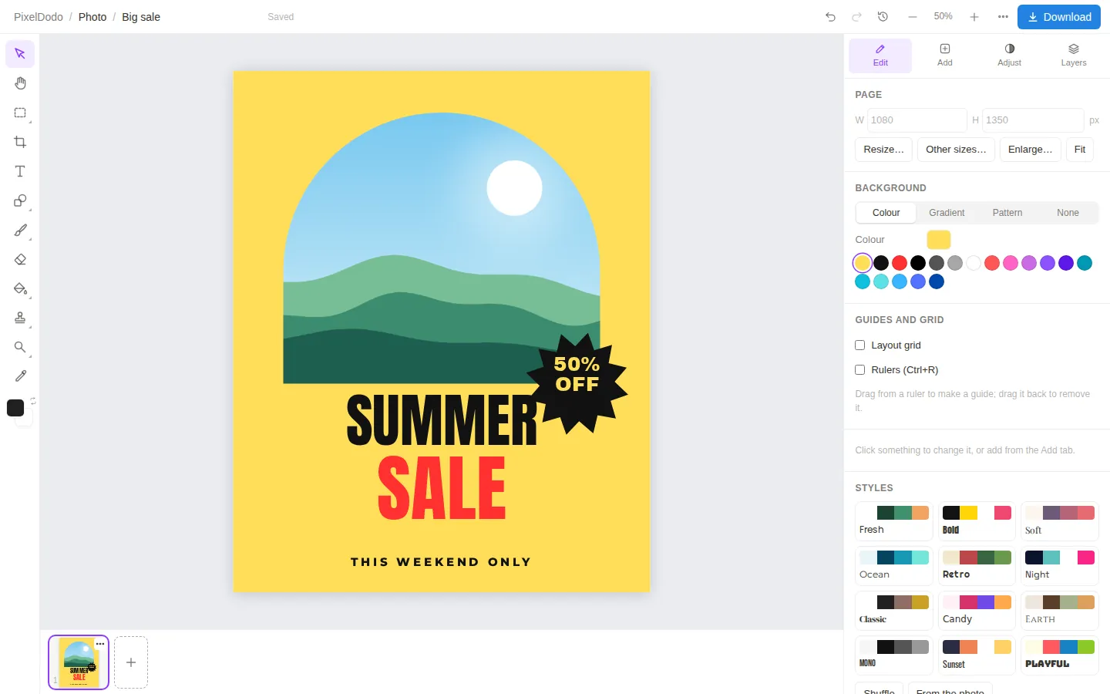Image resolution: width=1110 pixels, height=694 pixels.
Task: Select the Hand pan tool
Action: pos(20,83)
